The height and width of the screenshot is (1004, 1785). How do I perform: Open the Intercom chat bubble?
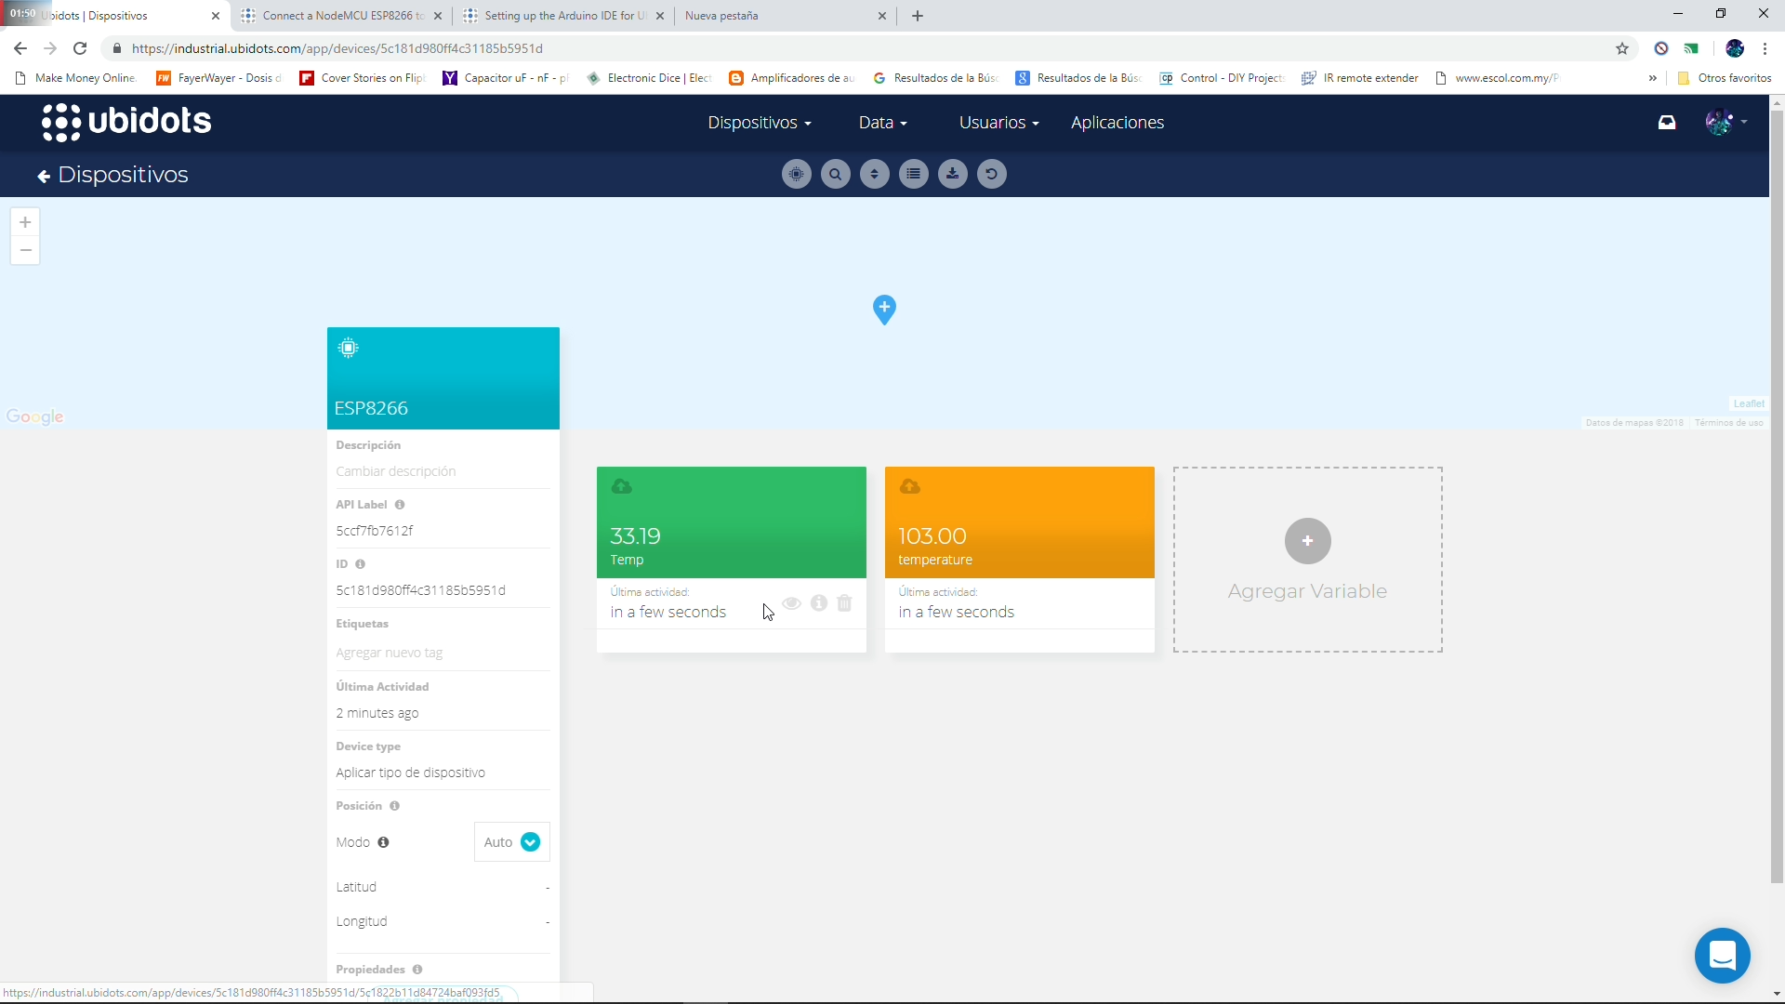coord(1723,955)
